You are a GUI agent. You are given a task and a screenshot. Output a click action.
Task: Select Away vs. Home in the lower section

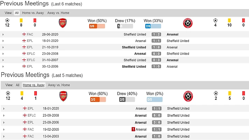(x=59, y=85)
